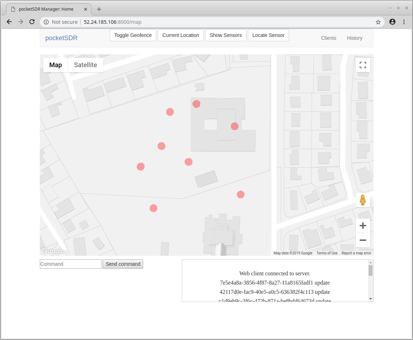Open the Chrome three-dot menu
The height and width of the screenshot is (340, 413).
pos(404,22)
